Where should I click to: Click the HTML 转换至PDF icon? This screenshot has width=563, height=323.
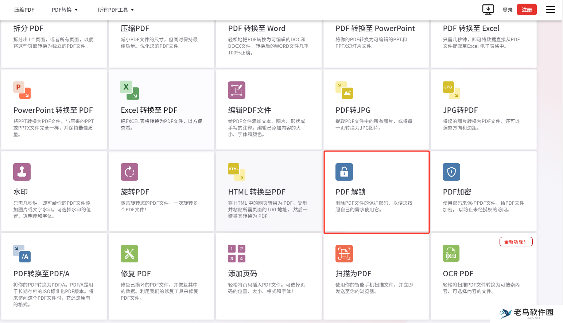(x=237, y=172)
